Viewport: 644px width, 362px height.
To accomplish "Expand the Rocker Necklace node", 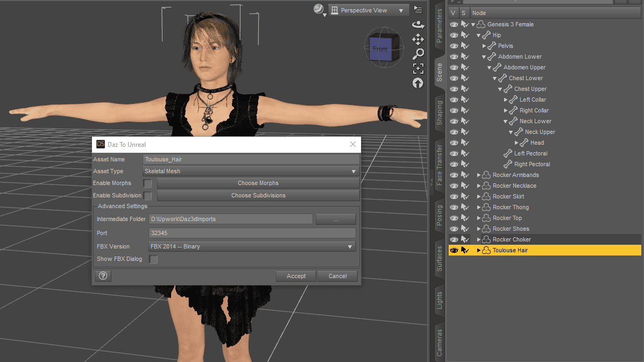I will coord(478,186).
